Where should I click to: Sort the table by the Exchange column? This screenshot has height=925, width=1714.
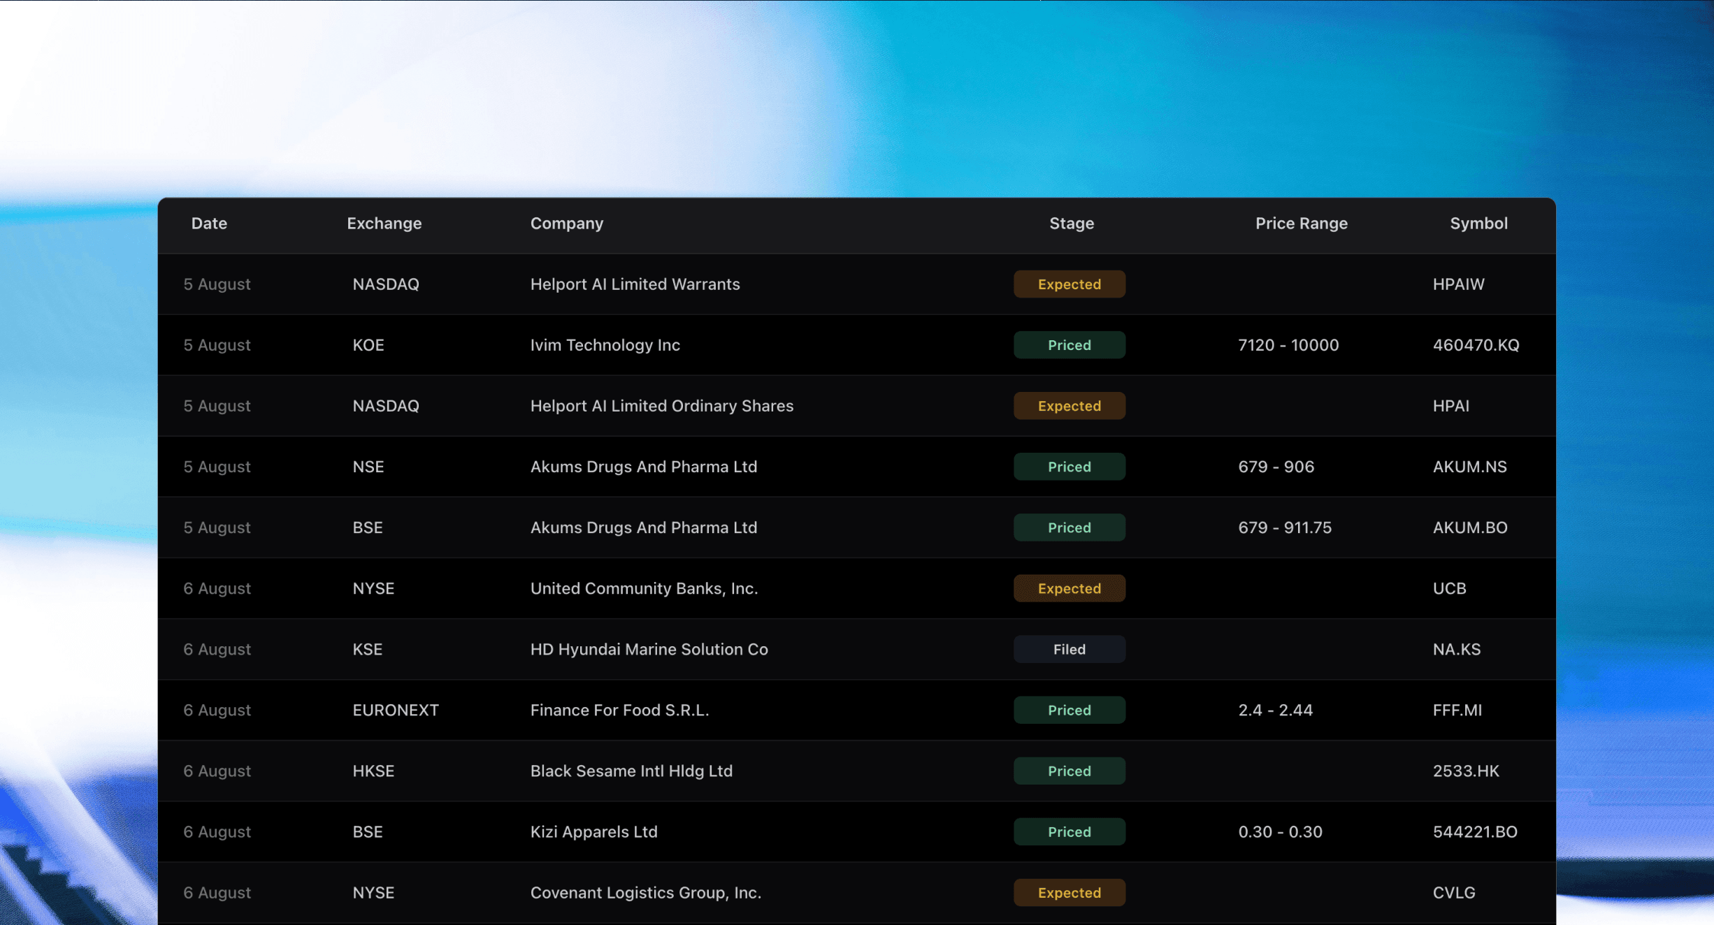(x=384, y=223)
